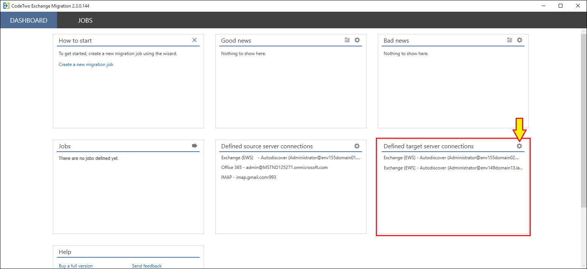Click 'There are no jobs defined yet.' text
The image size is (587, 269).
click(89, 158)
